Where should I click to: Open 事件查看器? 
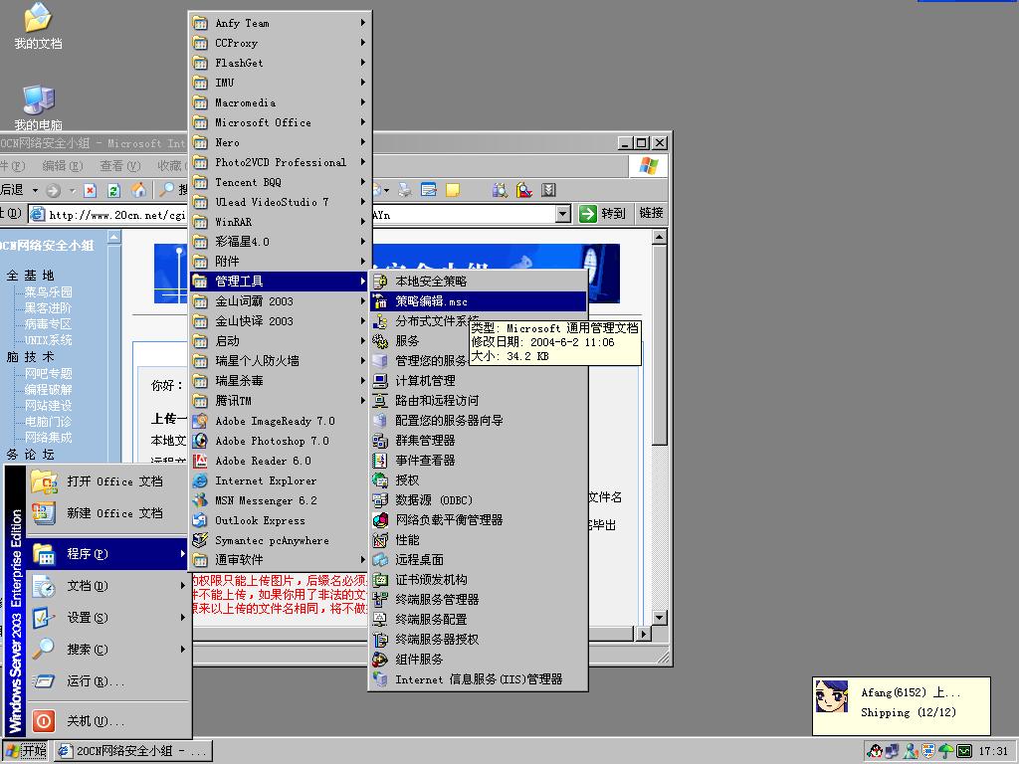click(x=479, y=461)
